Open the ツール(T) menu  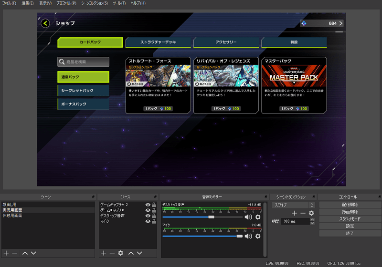coord(119,3)
